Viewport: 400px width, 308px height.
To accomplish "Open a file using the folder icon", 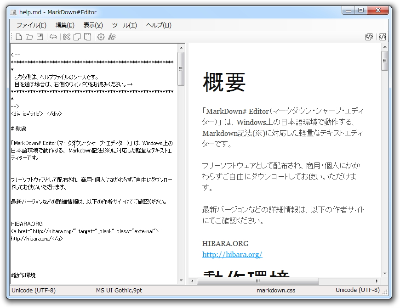I will 29,37.
